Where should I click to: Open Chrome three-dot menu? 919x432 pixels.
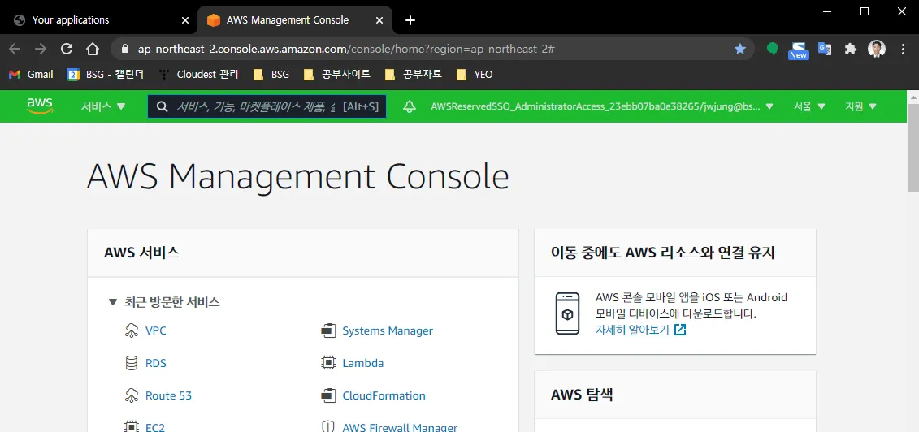(903, 49)
